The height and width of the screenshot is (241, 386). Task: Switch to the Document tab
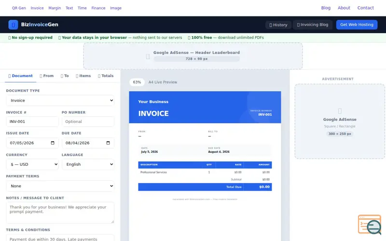click(x=20, y=76)
